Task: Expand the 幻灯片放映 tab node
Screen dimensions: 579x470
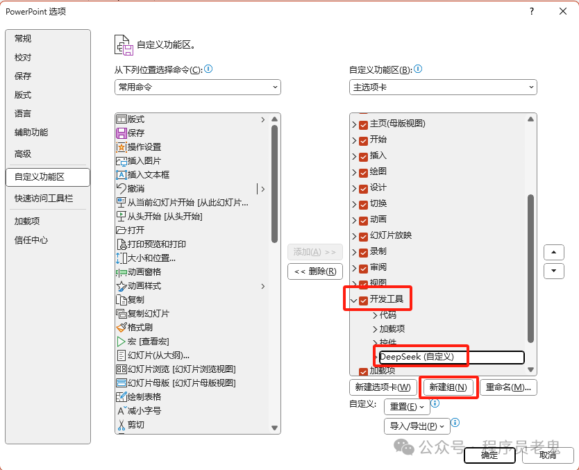Action: click(354, 236)
